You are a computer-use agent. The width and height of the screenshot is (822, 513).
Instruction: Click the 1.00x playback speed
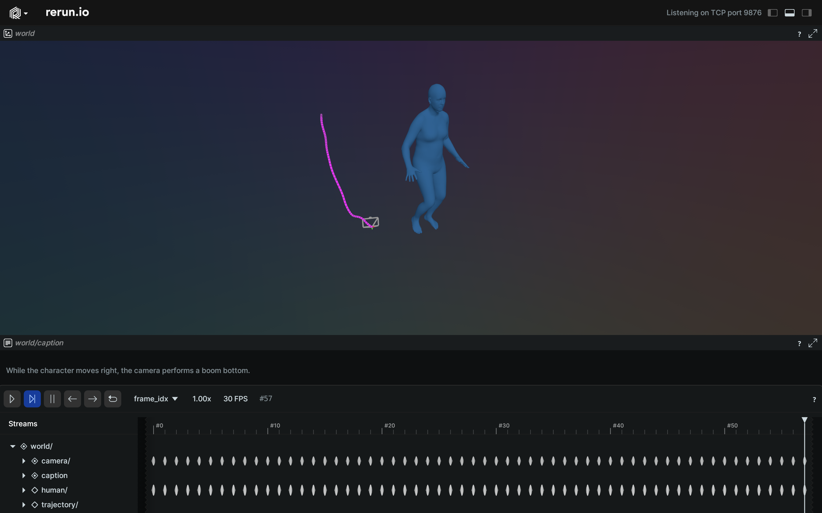click(201, 399)
